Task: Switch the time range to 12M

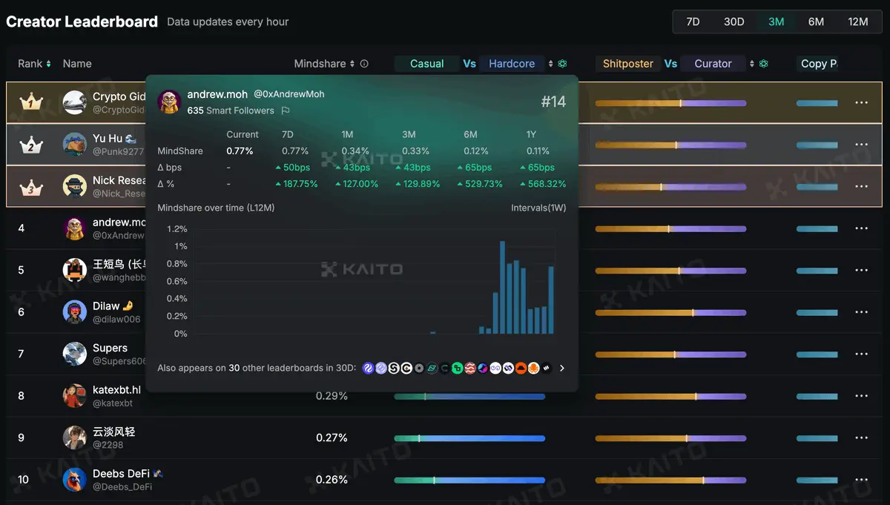Action: (858, 22)
